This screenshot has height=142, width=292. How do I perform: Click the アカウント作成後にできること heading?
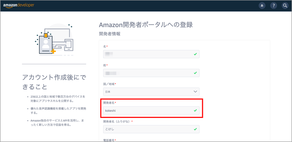54,82
